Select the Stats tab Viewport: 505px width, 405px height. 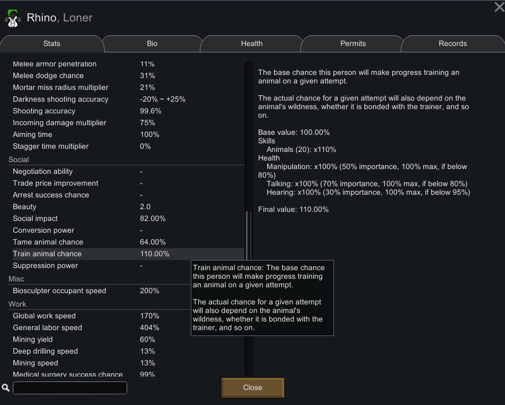point(52,44)
